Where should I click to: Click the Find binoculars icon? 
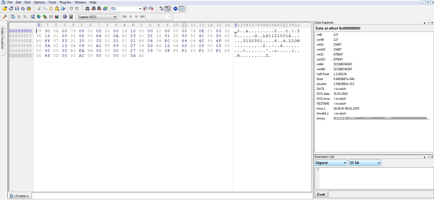87,9
